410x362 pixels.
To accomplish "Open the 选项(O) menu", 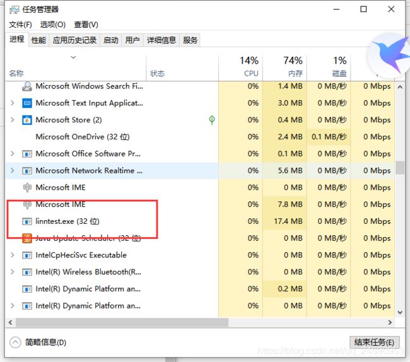I will coord(53,25).
